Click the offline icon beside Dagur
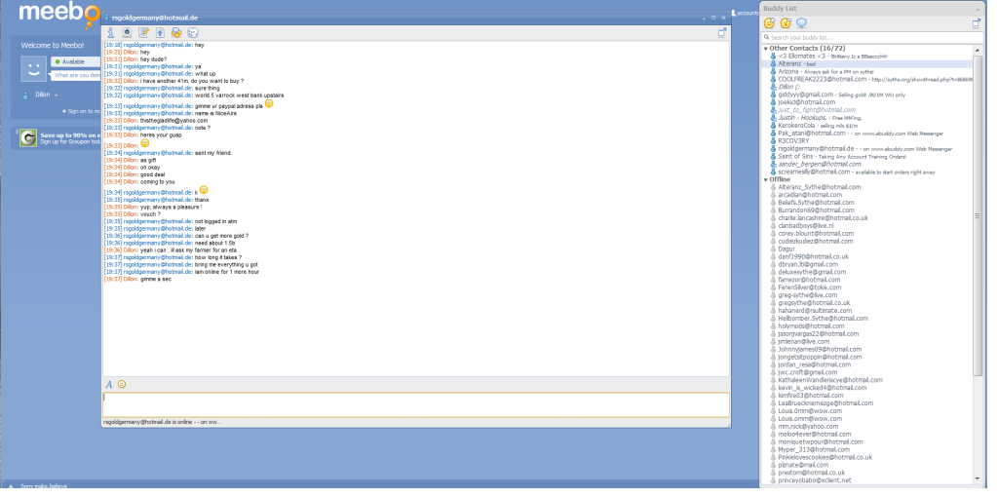 [774, 249]
